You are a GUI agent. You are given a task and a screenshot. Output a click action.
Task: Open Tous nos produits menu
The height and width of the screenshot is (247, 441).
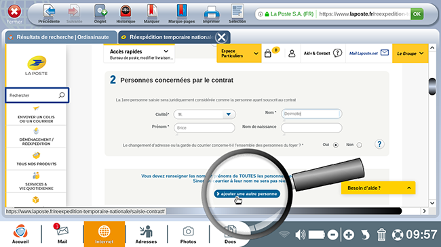[36, 159]
